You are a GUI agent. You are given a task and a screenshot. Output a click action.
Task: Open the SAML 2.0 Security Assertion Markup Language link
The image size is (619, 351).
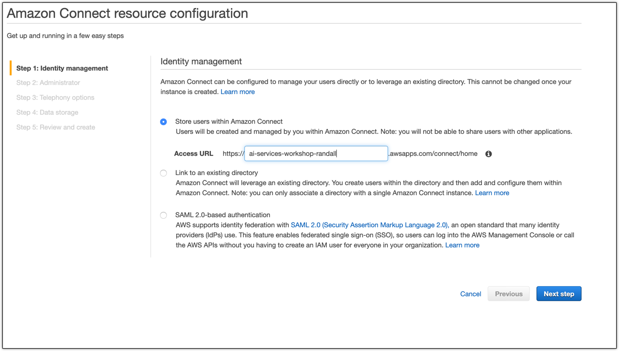pyautogui.click(x=369, y=225)
